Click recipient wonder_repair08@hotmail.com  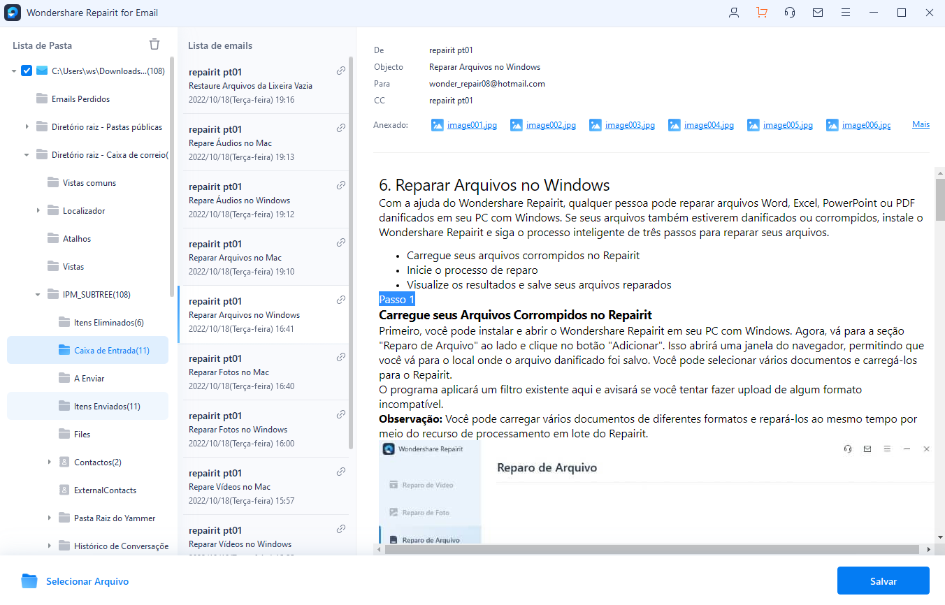click(487, 84)
